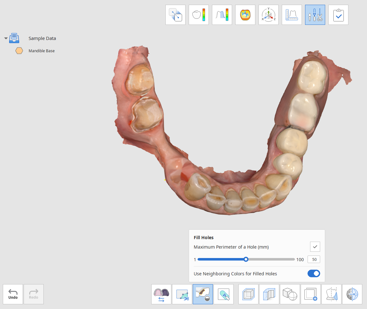The height and width of the screenshot is (309, 367).
Task: Swap upper and lower jaw data
Action: pos(161,294)
